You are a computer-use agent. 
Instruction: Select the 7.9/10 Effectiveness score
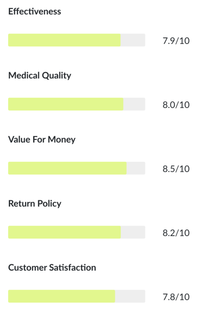(176, 41)
